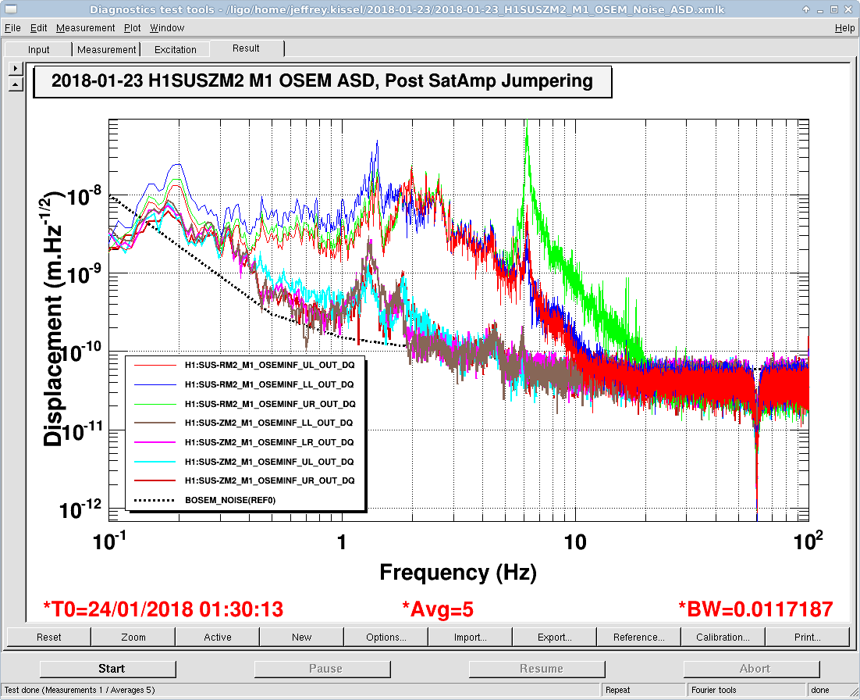Open the Plot menu
This screenshot has height=700, width=860.
coord(132,27)
